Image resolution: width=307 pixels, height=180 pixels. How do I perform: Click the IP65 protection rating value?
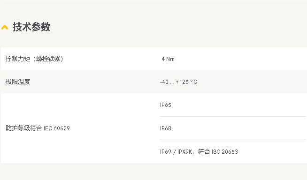coord(166,105)
